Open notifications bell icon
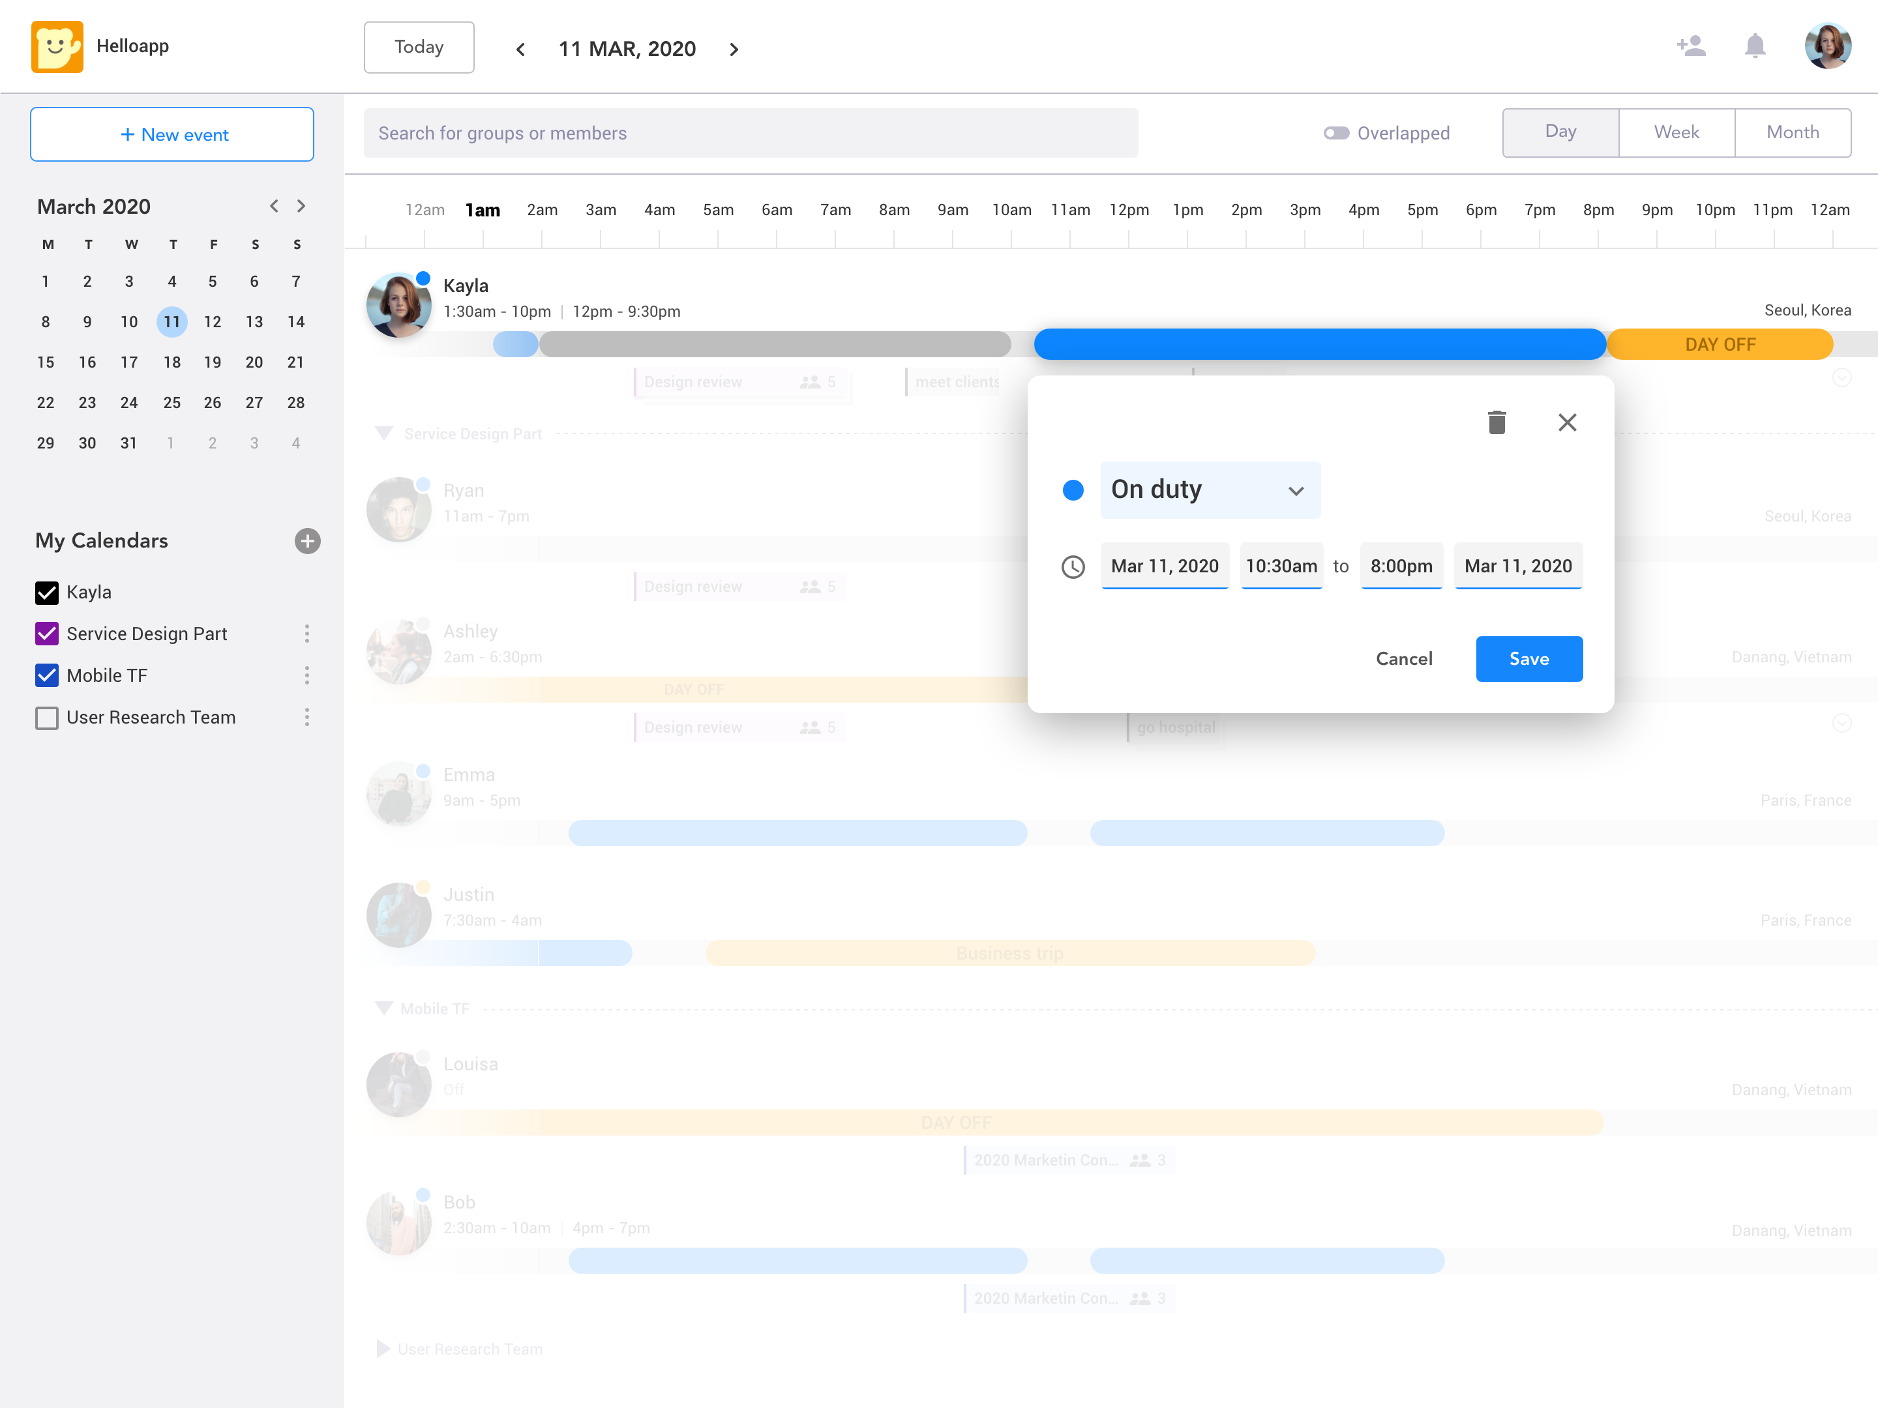The height and width of the screenshot is (1408, 1878). (1755, 46)
